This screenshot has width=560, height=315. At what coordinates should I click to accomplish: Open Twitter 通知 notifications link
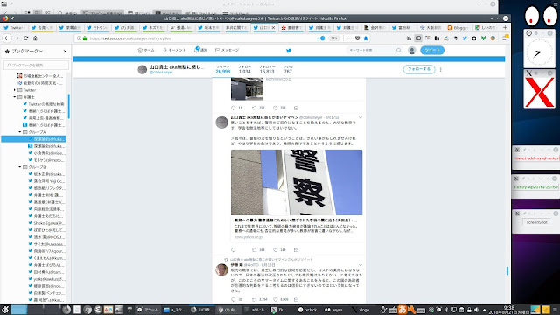pyautogui.click(x=201, y=50)
